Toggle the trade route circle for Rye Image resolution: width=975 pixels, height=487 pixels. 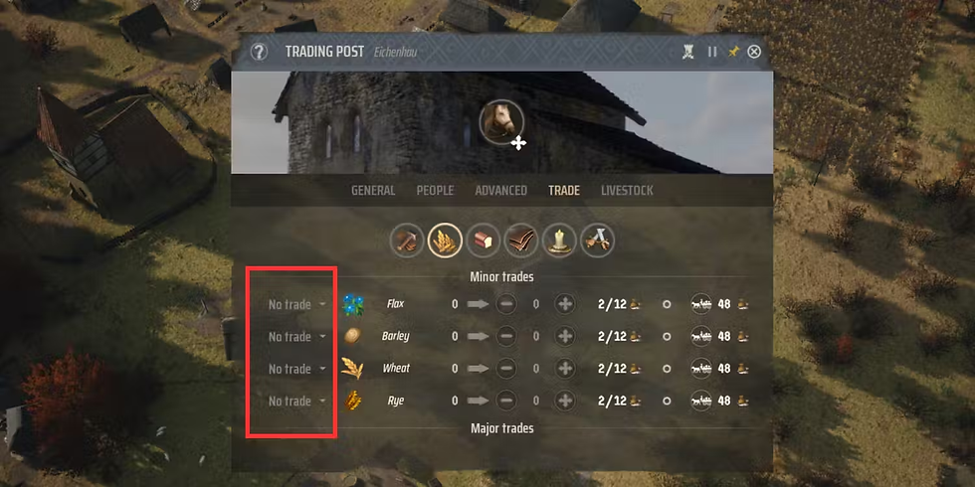point(667,402)
